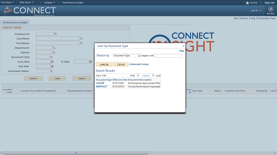Go to Home via house icon
277x155 pixels.
pos(247,3)
